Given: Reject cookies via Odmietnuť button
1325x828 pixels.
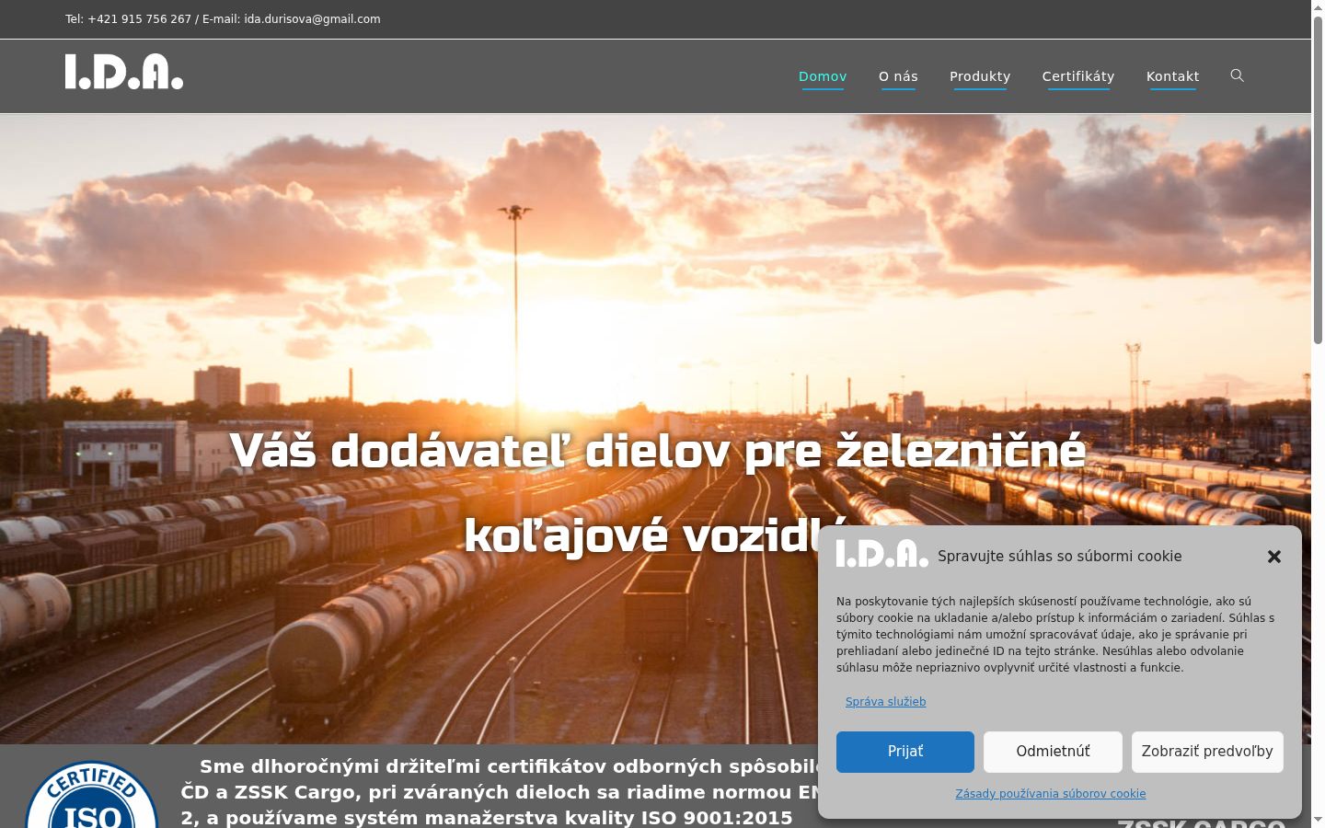Looking at the screenshot, I should [1053, 752].
